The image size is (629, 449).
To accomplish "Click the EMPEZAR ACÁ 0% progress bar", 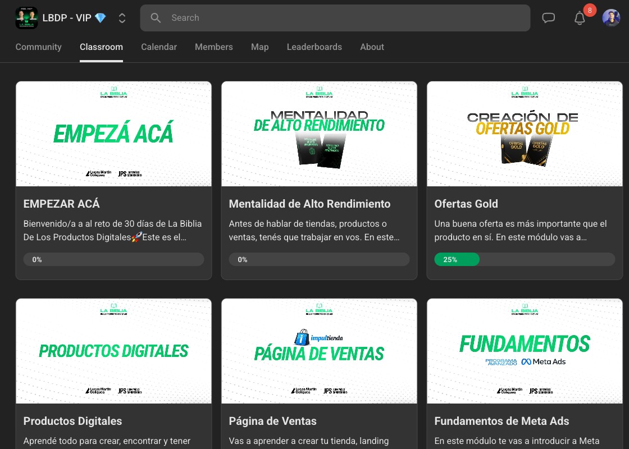I will point(113,259).
